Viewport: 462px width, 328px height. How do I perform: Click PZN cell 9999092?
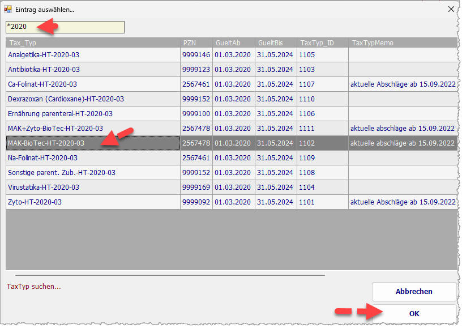pos(196,202)
